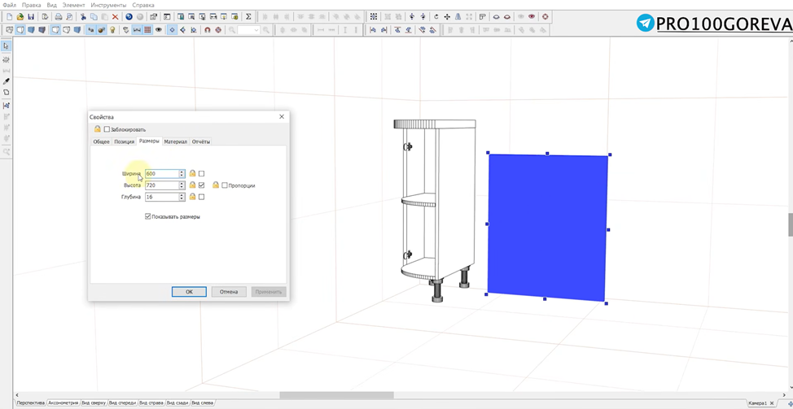Image resolution: width=793 pixels, height=409 pixels.
Task: Click the red magnet snap icon
Action: (x=208, y=30)
